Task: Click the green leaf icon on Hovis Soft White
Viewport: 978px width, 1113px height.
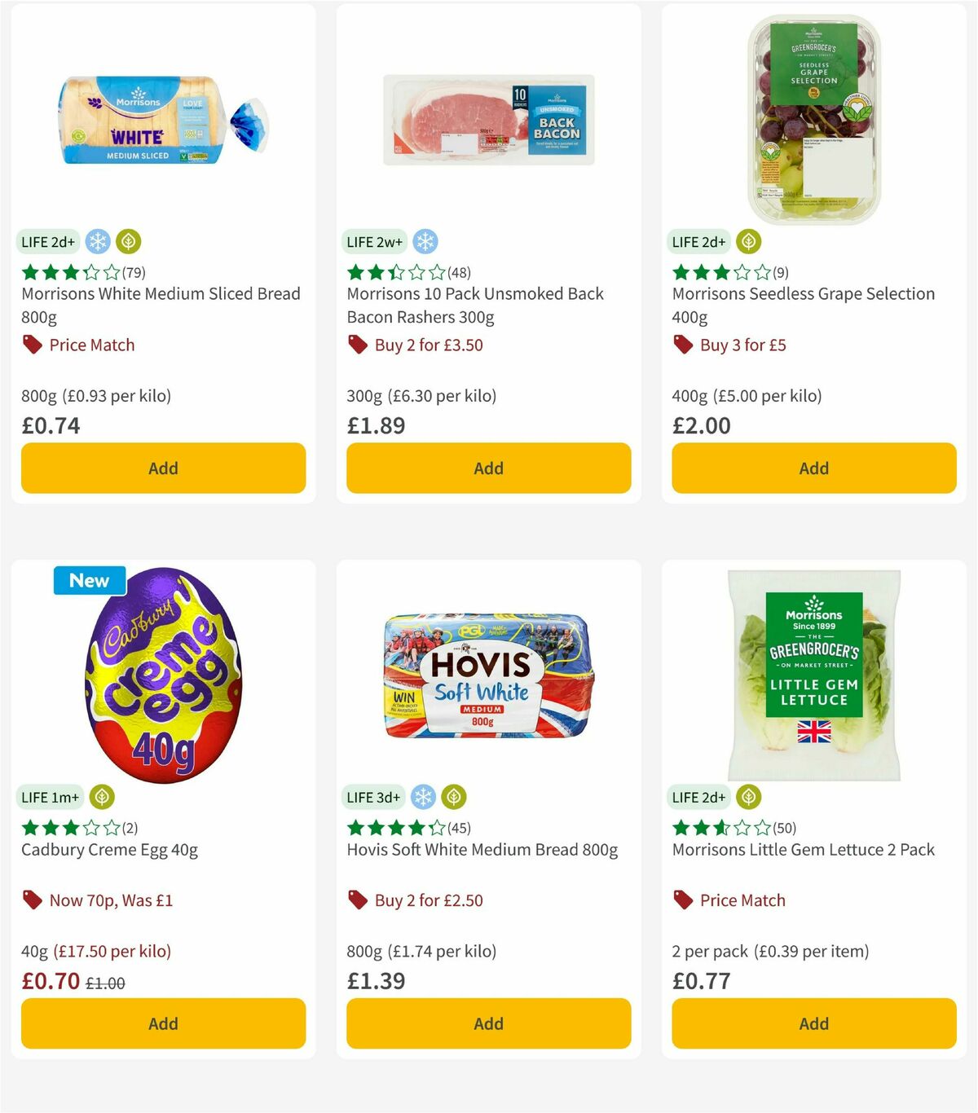Action: (452, 797)
